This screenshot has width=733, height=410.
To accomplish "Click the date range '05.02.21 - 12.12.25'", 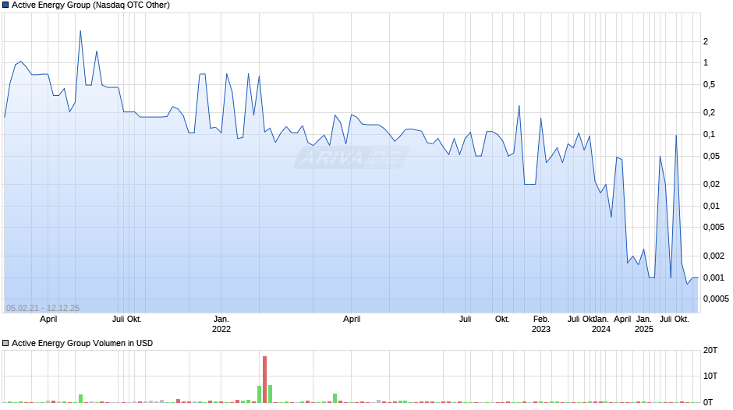I will 43,308.
